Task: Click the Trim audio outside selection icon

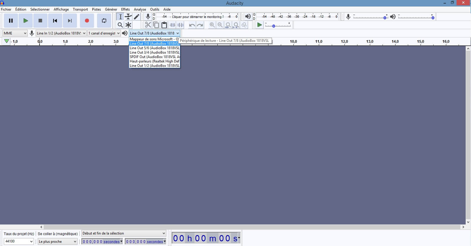Action: (x=173, y=25)
